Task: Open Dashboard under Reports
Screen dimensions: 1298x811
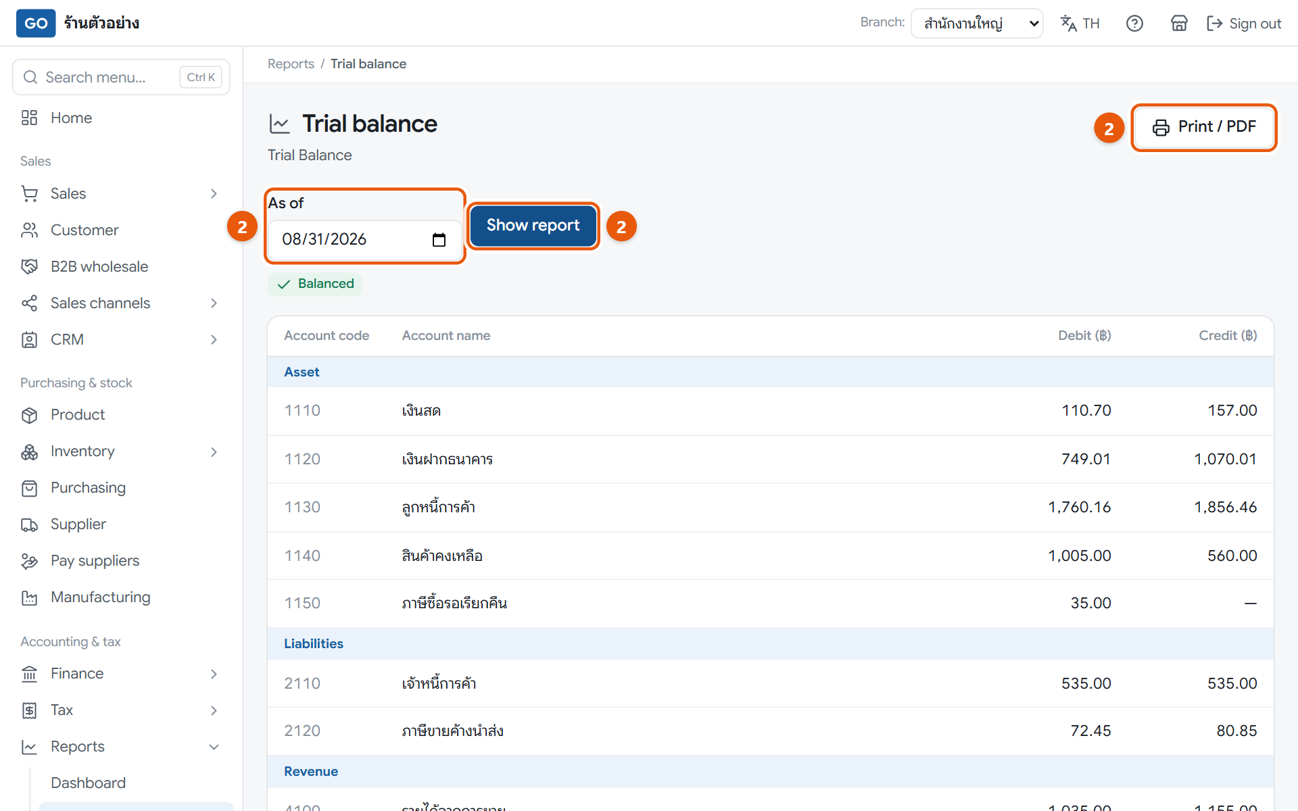Action: coord(135,783)
